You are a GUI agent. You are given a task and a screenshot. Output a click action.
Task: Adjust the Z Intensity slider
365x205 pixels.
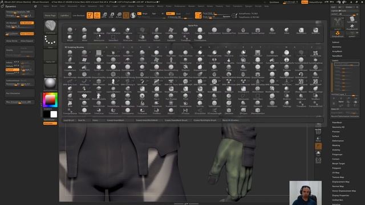178,17
